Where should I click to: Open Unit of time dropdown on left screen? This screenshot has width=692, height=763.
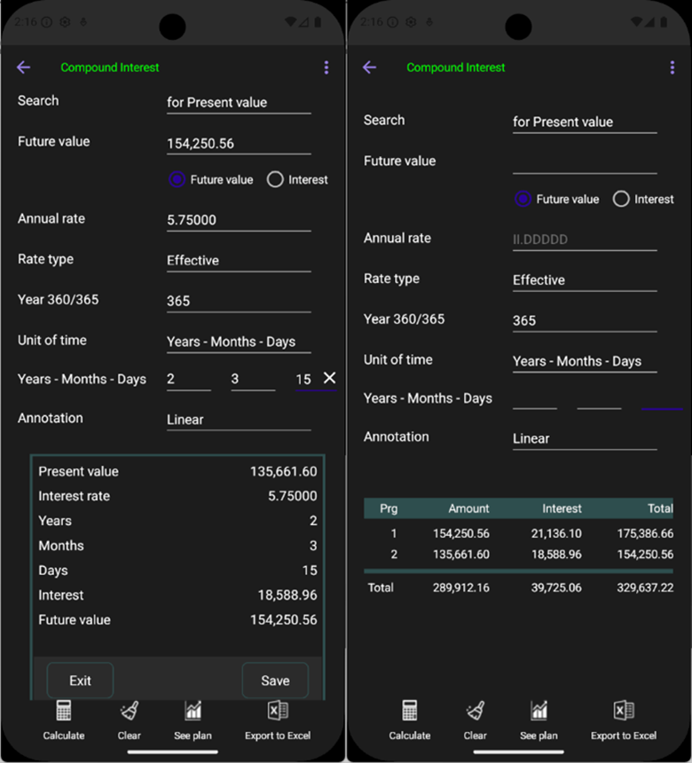coord(239,342)
